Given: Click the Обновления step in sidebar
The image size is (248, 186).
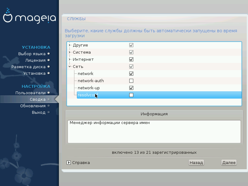Looking at the screenshot, I should pyautogui.click(x=33, y=106).
